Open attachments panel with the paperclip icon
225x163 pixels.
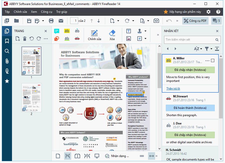point(7,61)
